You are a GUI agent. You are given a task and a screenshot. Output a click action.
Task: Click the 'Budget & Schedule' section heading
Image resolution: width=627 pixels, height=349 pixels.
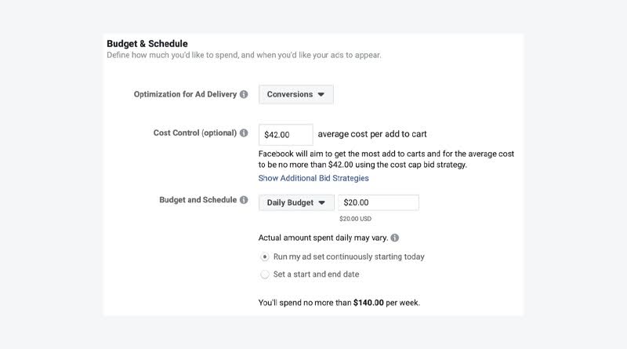[x=147, y=44]
